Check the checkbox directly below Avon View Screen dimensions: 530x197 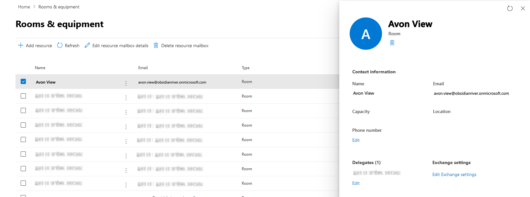tap(23, 96)
